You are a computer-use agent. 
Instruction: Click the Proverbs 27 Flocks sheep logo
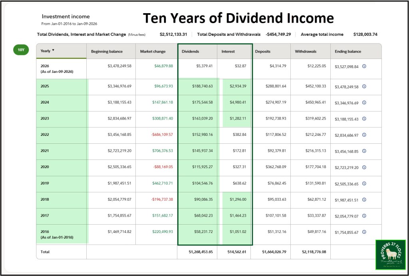390,254
